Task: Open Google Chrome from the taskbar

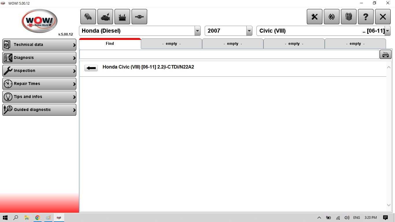Action: (37, 218)
